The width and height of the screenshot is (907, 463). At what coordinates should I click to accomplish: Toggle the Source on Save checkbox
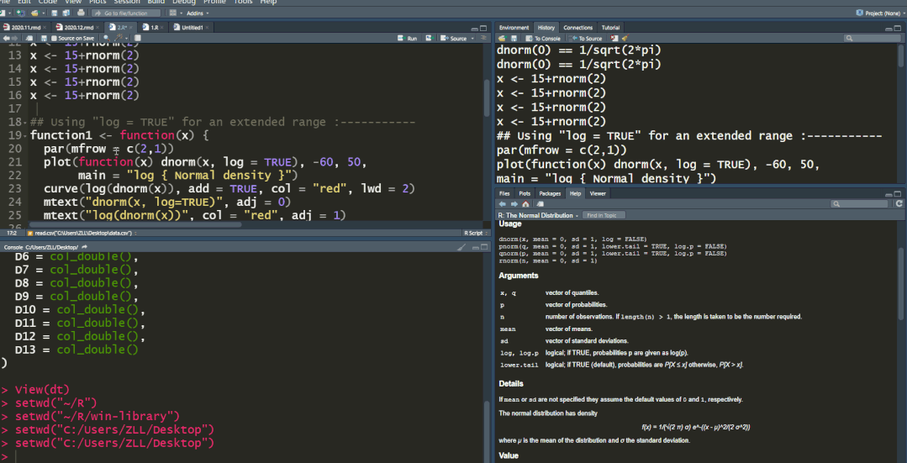click(55, 38)
